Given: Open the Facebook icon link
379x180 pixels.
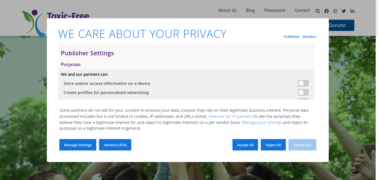Looking at the screenshot, I should (x=327, y=11).
